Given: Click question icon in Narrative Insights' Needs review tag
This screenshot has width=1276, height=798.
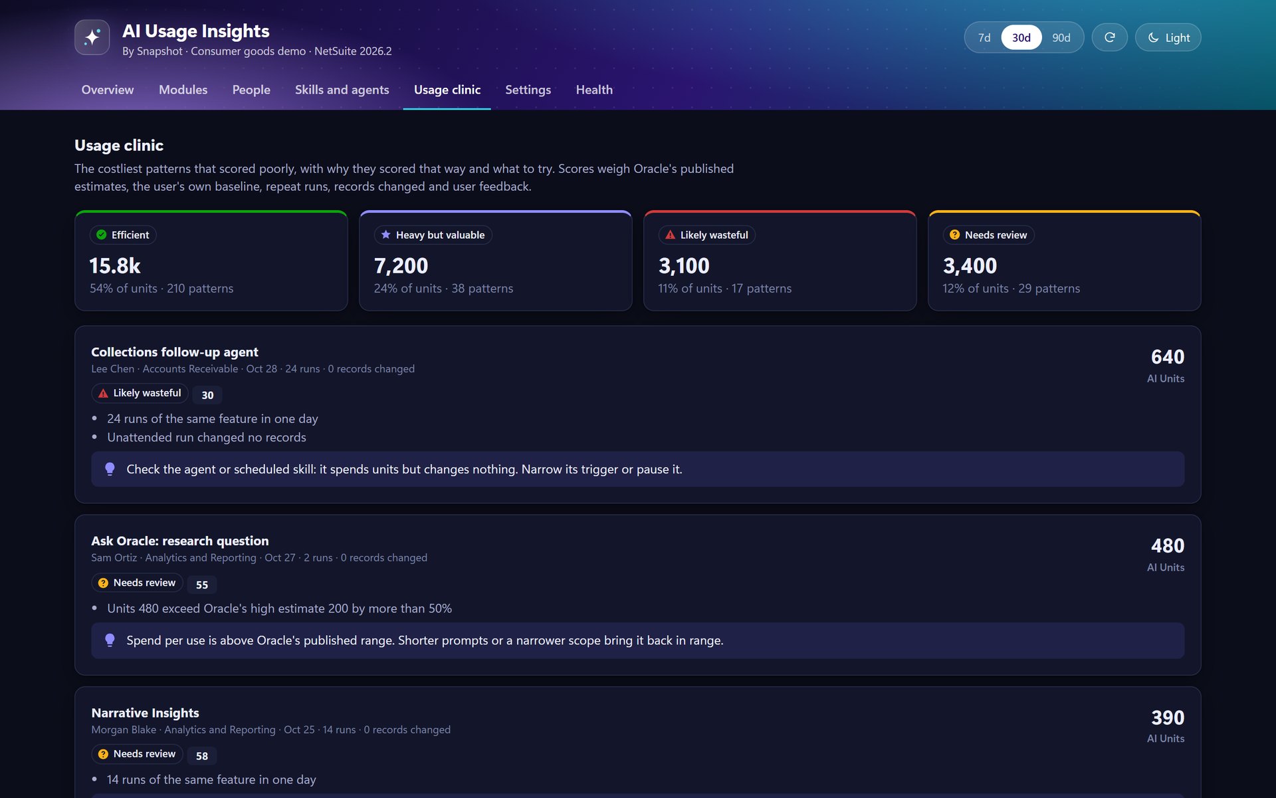Looking at the screenshot, I should pos(103,754).
